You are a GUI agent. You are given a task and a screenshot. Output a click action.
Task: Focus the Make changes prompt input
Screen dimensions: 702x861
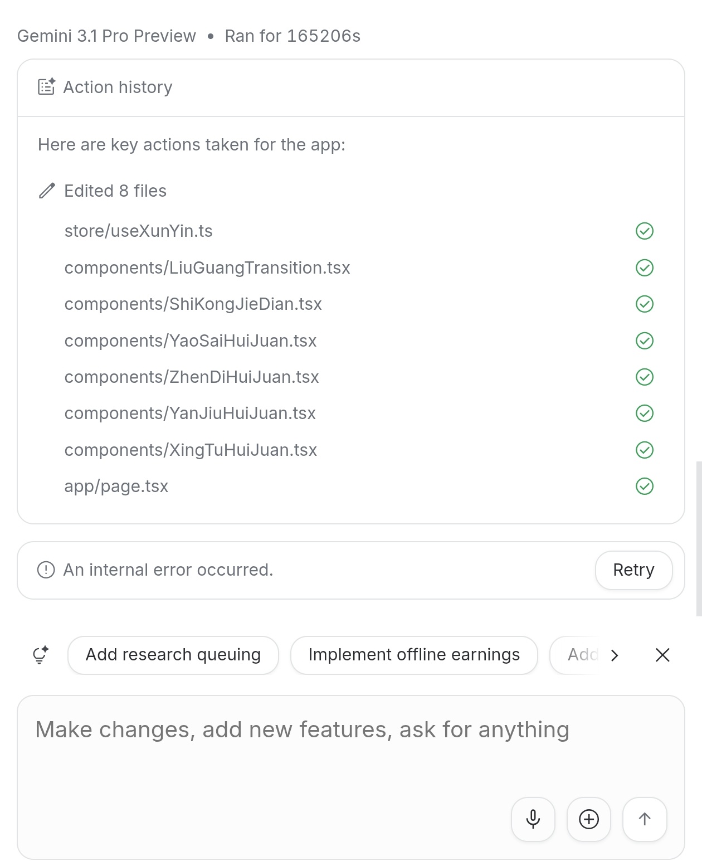(x=351, y=747)
